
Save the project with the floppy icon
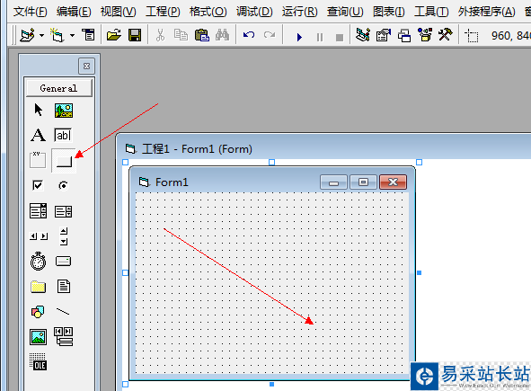point(135,35)
